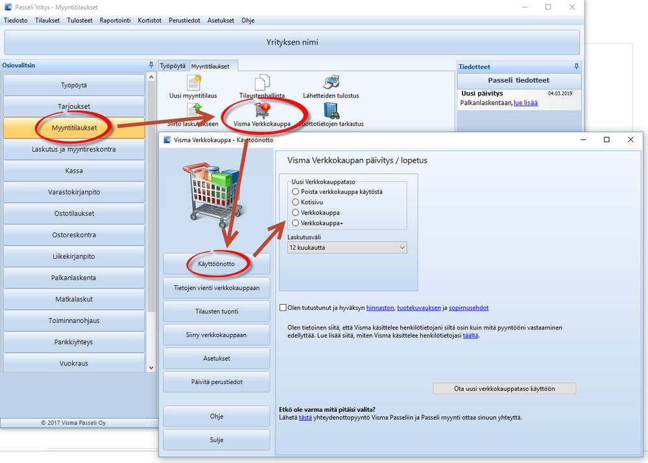Open Kortistot menu
This screenshot has height=463, width=648.
point(150,20)
